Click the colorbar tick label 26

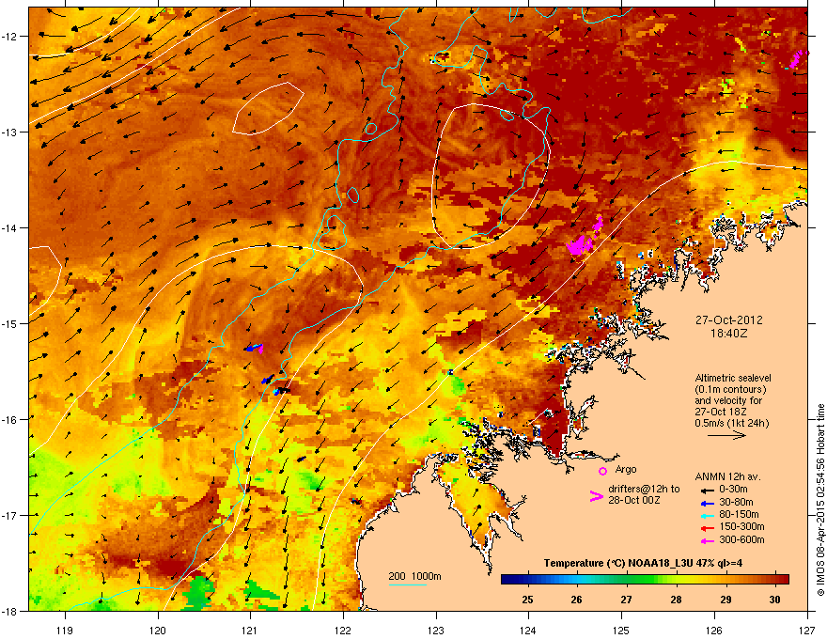pyautogui.click(x=576, y=600)
